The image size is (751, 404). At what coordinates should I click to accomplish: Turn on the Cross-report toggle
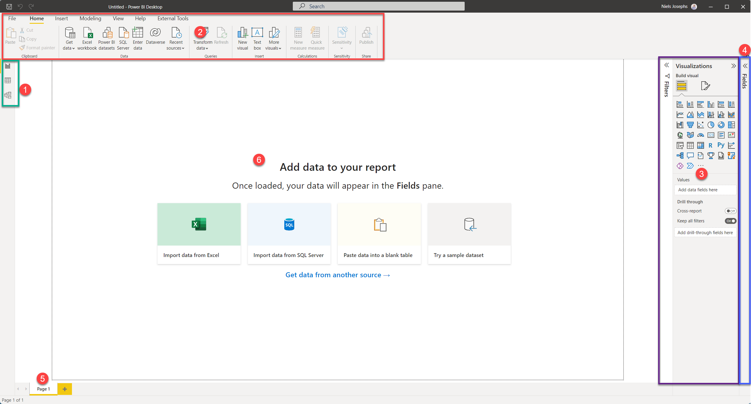pos(730,211)
